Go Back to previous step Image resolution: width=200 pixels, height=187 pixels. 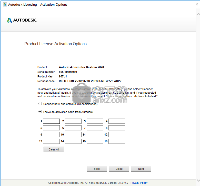(x=97, y=169)
